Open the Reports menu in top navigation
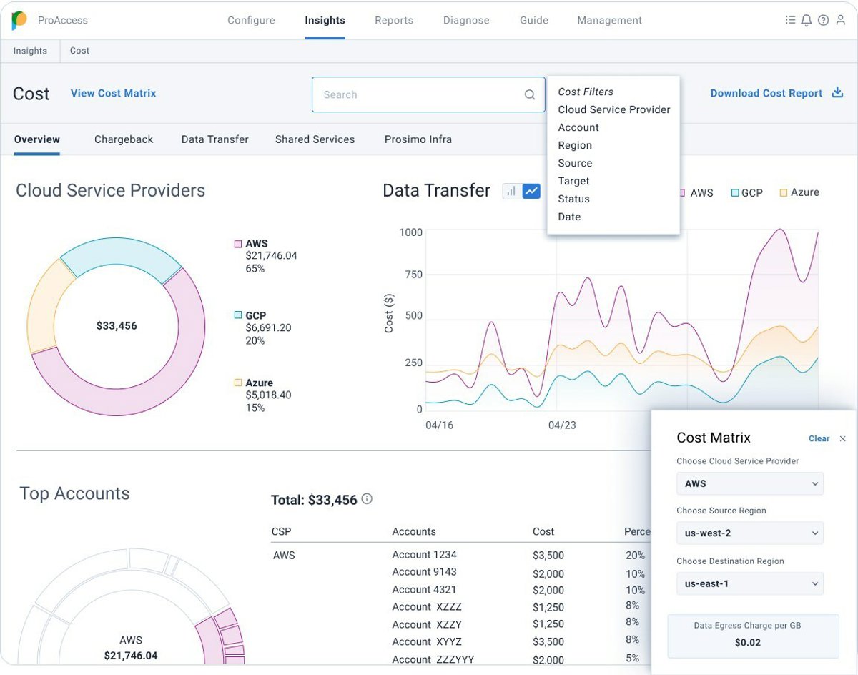Screen dimensions: 858x675 (x=394, y=20)
